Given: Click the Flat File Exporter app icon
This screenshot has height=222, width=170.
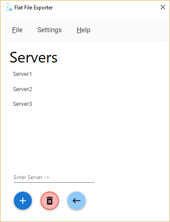Looking at the screenshot, I should pos(9,8).
